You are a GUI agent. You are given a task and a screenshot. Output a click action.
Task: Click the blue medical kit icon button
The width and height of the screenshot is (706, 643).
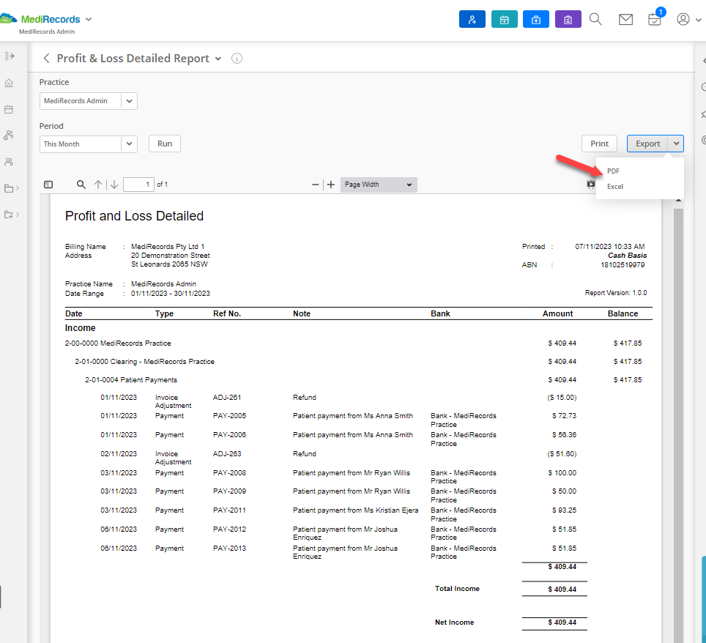click(x=536, y=19)
